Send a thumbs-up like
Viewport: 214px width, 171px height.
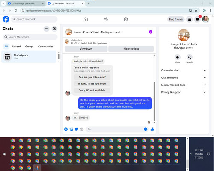[x=152, y=129]
